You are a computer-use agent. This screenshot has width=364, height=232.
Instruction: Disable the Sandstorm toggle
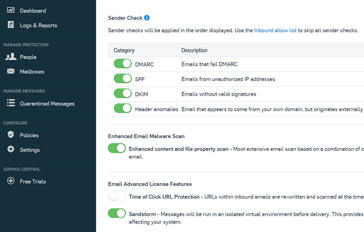click(x=117, y=213)
